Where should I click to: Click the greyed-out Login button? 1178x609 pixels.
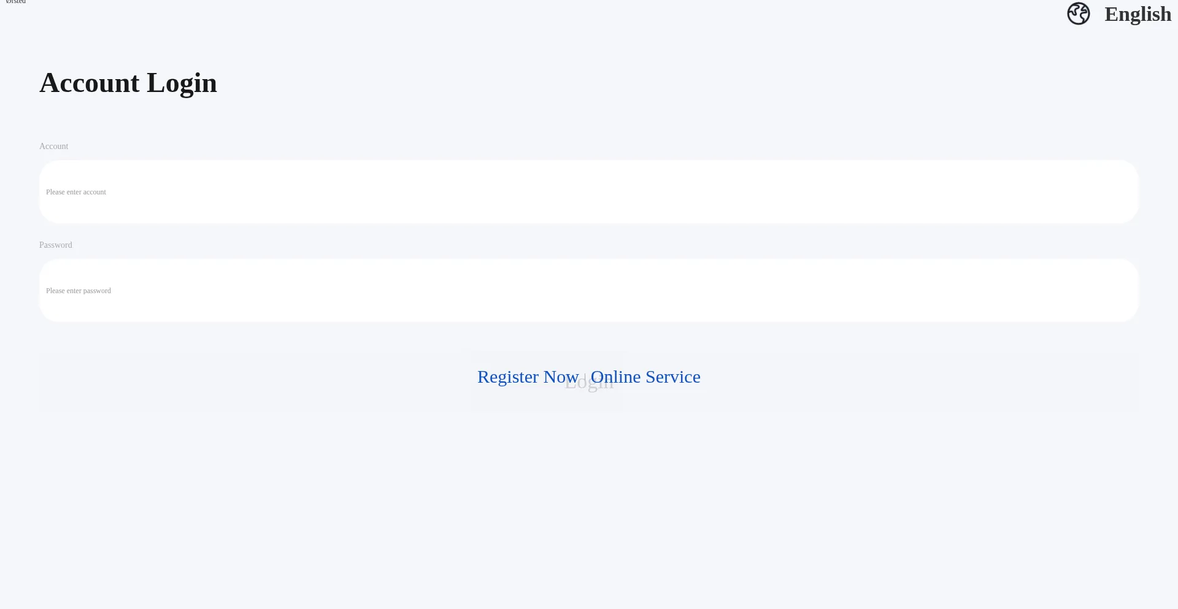click(589, 383)
